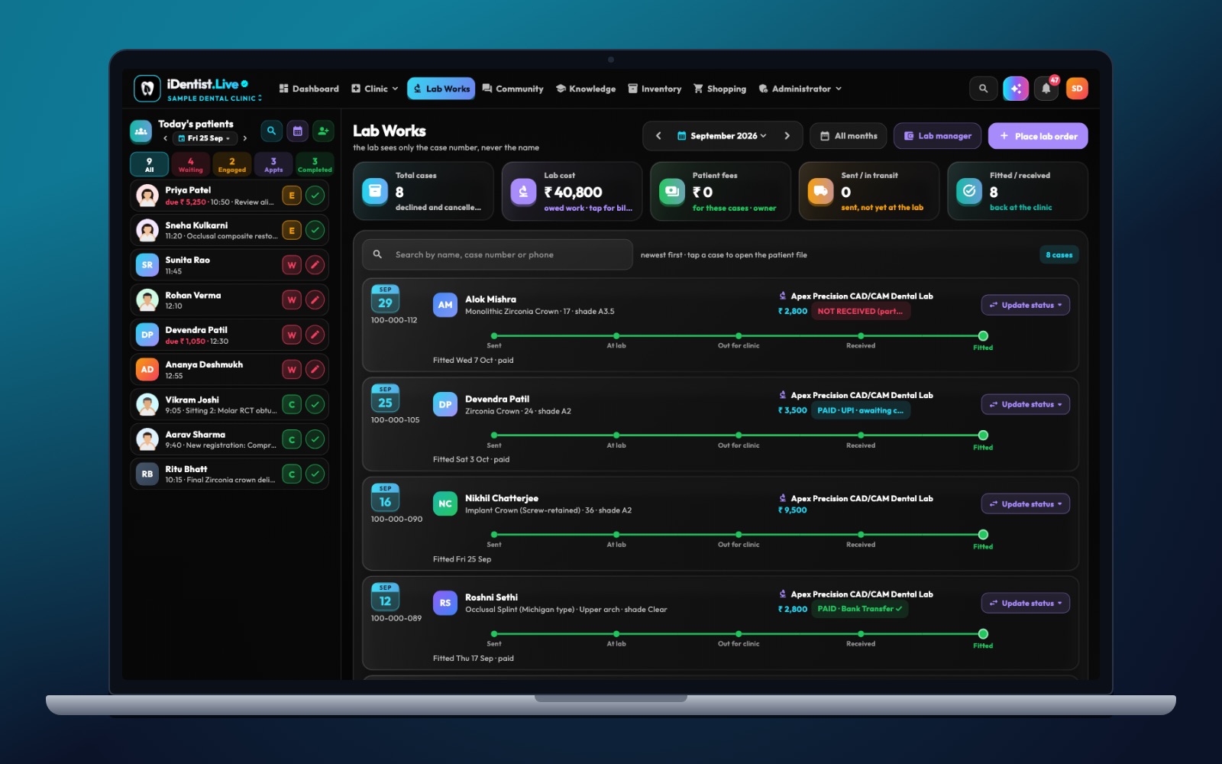Search today's patients magnifier icon

point(271,131)
